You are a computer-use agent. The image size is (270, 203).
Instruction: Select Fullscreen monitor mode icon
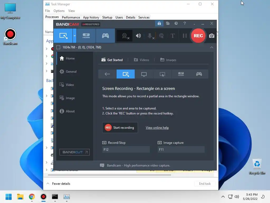tap(144, 74)
